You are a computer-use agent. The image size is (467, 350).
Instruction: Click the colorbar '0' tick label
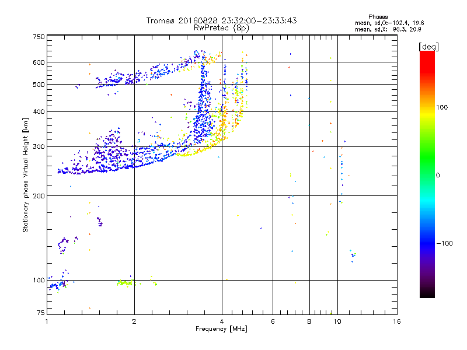(x=438, y=175)
